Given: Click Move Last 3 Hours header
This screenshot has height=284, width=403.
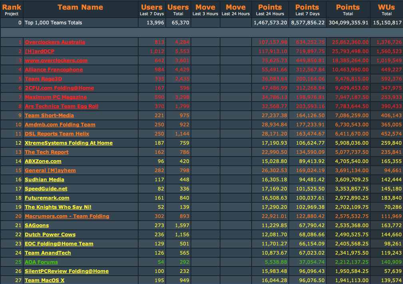Looking at the screenshot, I should click(205, 10).
